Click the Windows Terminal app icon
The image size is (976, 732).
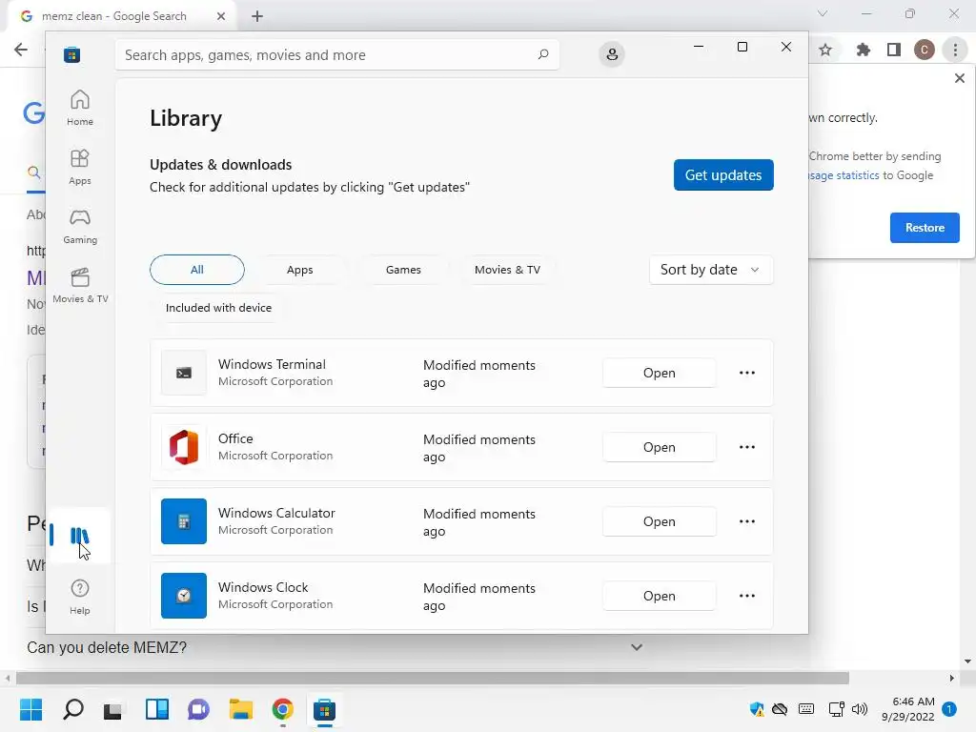click(x=184, y=373)
